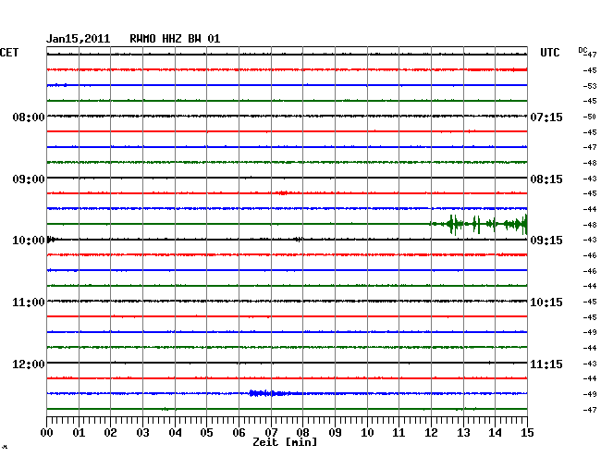
Task: Click the 05 minute axis tick label
Action: click(206, 433)
